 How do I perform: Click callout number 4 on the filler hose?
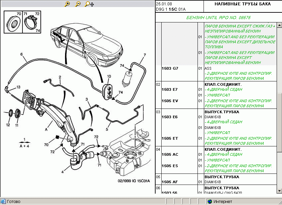coord(62,172)
